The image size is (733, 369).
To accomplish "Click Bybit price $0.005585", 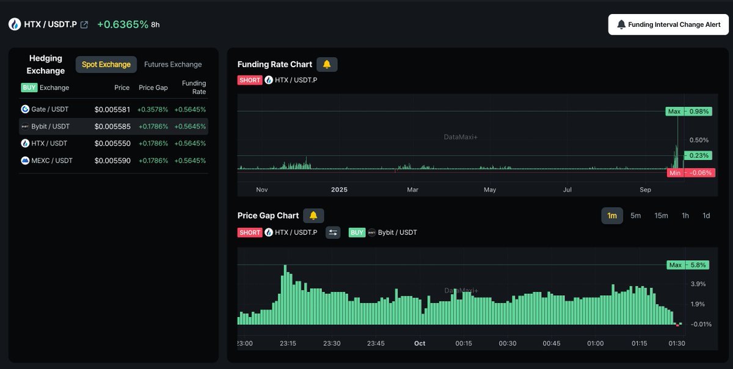I will coord(112,126).
